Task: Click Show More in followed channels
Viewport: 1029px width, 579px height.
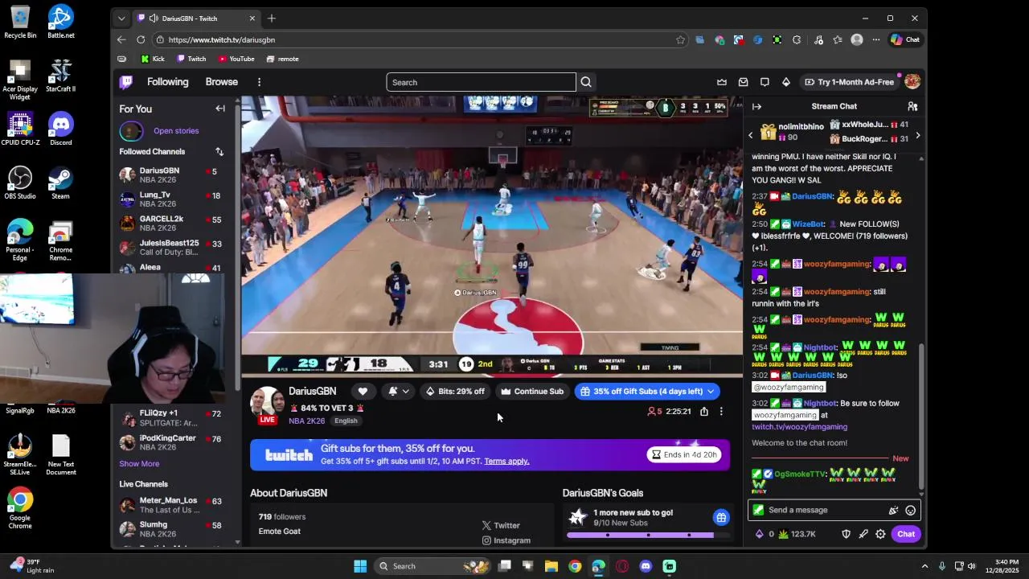Action: (139, 464)
